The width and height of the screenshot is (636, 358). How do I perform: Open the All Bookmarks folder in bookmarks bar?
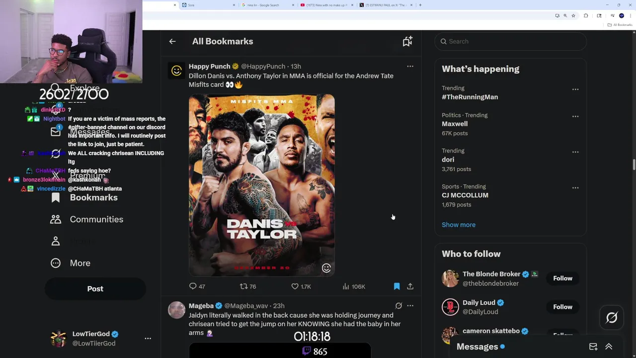620,25
